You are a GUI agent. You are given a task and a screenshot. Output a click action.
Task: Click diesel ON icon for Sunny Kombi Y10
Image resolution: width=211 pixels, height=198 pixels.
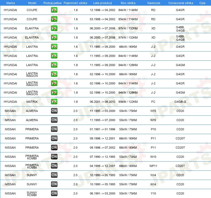(54, 193)
